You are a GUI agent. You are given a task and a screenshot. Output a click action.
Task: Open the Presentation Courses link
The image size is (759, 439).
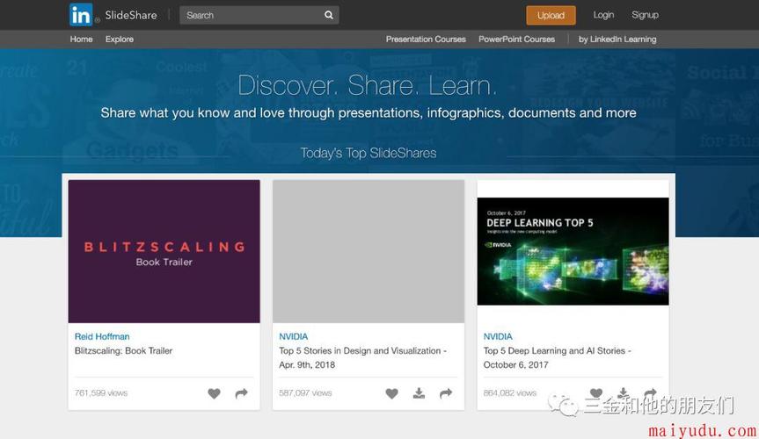click(426, 40)
